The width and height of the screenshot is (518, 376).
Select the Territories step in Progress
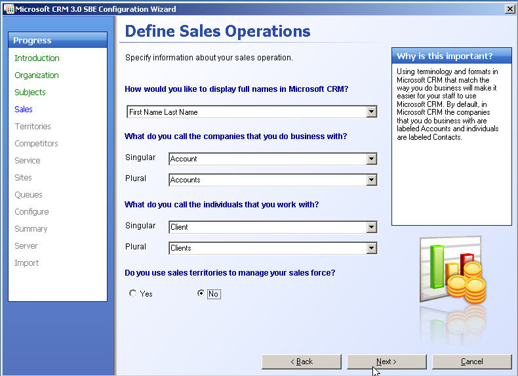click(33, 127)
